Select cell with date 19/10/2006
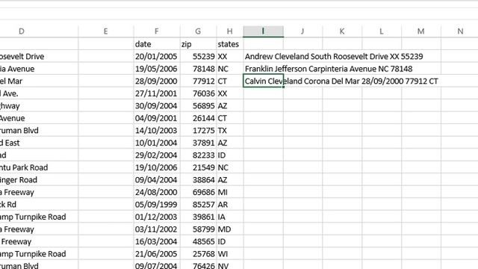 point(157,167)
